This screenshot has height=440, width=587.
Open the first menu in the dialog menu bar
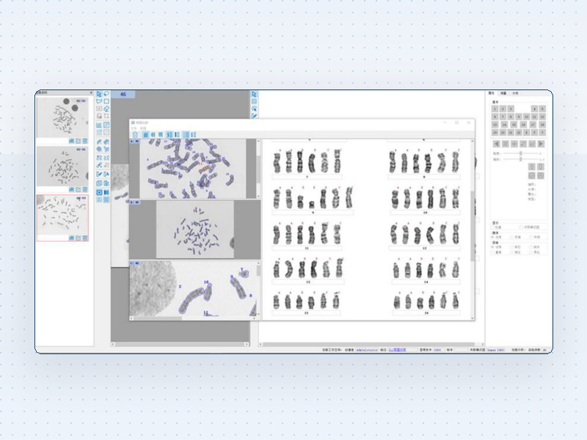[x=134, y=128]
